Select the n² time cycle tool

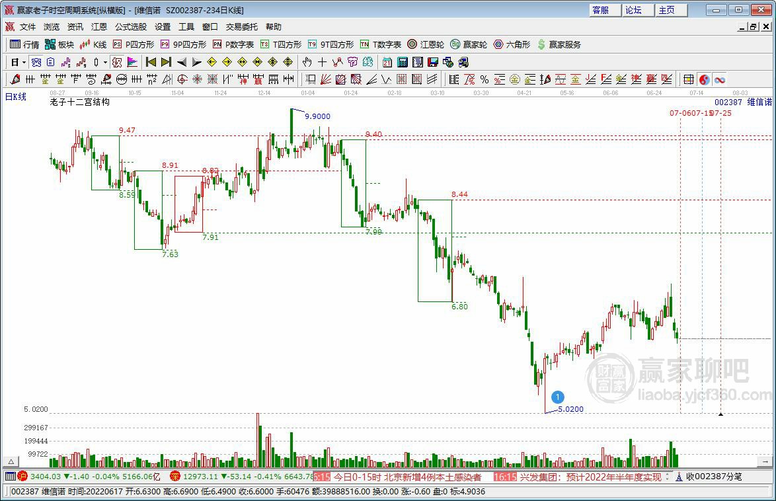[x=152, y=79]
